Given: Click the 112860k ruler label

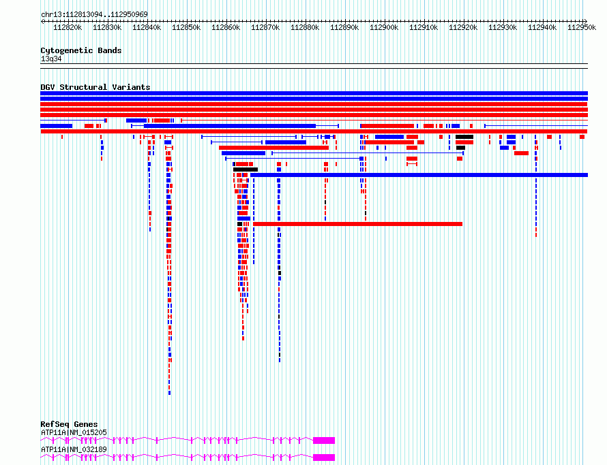Looking at the screenshot, I should click(x=226, y=27).
